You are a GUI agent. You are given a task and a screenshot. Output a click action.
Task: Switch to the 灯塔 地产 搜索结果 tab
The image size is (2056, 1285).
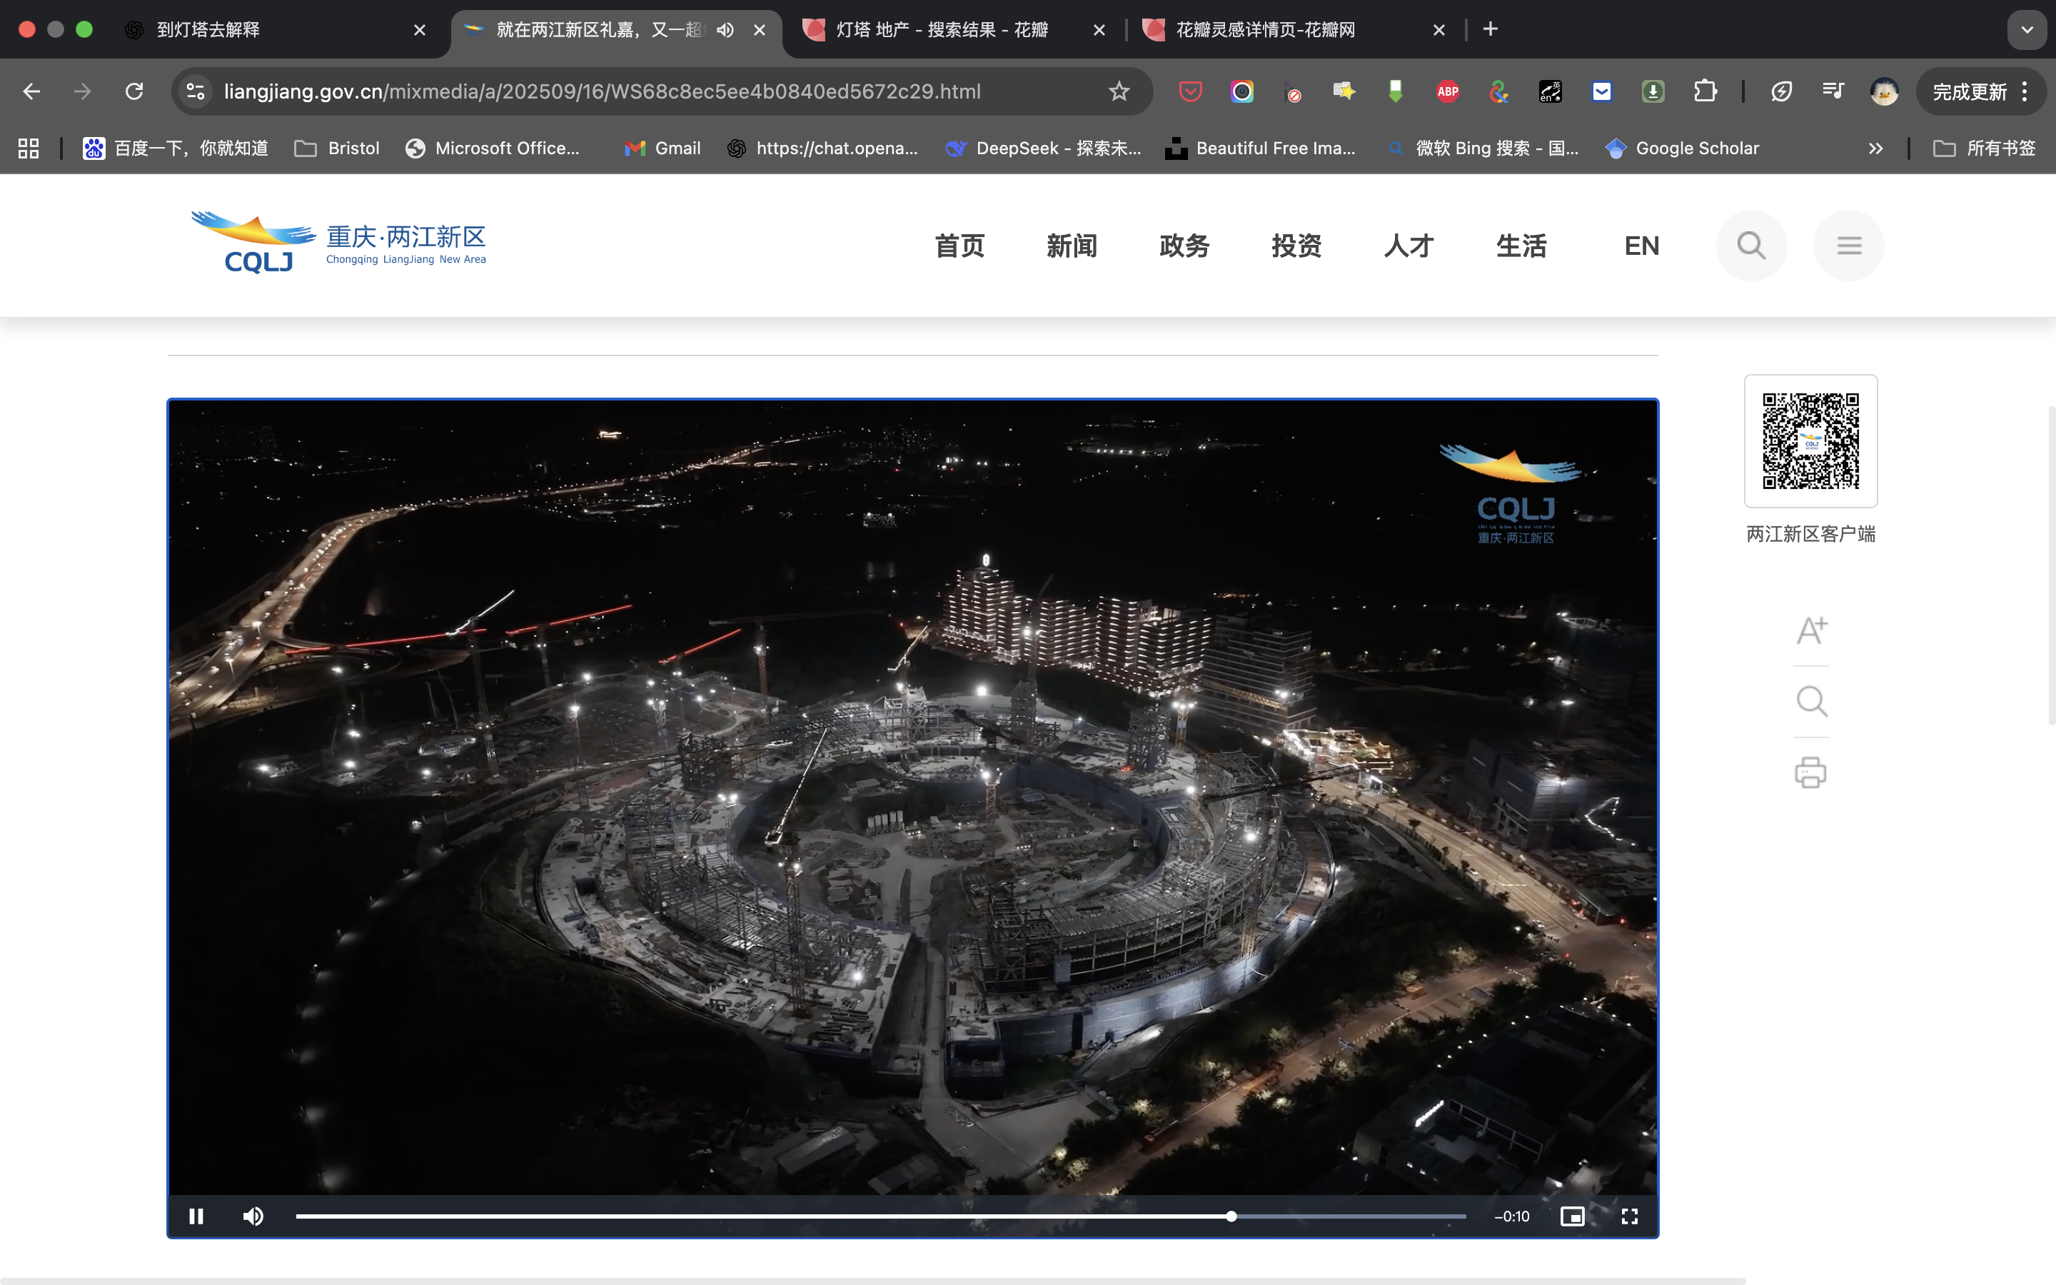(942, 30)
